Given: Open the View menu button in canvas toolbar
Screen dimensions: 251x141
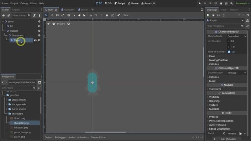Looking at the screenshot, I should pyautogui.click(x=126, y=15).
